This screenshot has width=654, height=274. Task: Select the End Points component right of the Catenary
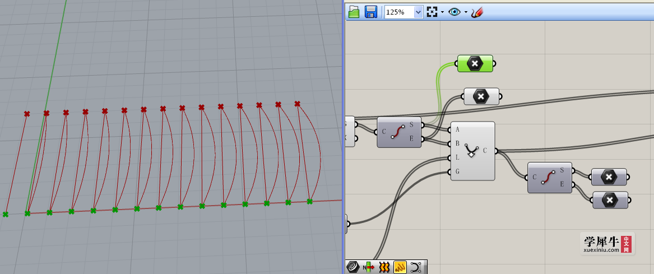[x=550, y=177]
